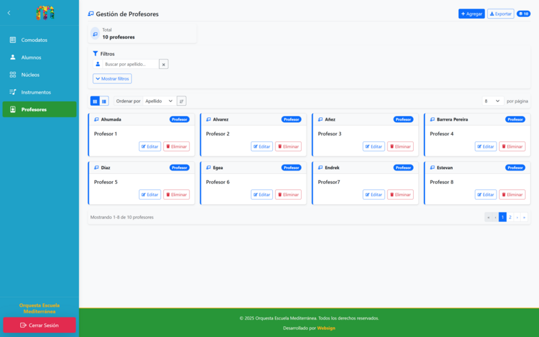Expand filters with Mostrar filtros
This screenshot has height=337, width=539.
point(113,79)
